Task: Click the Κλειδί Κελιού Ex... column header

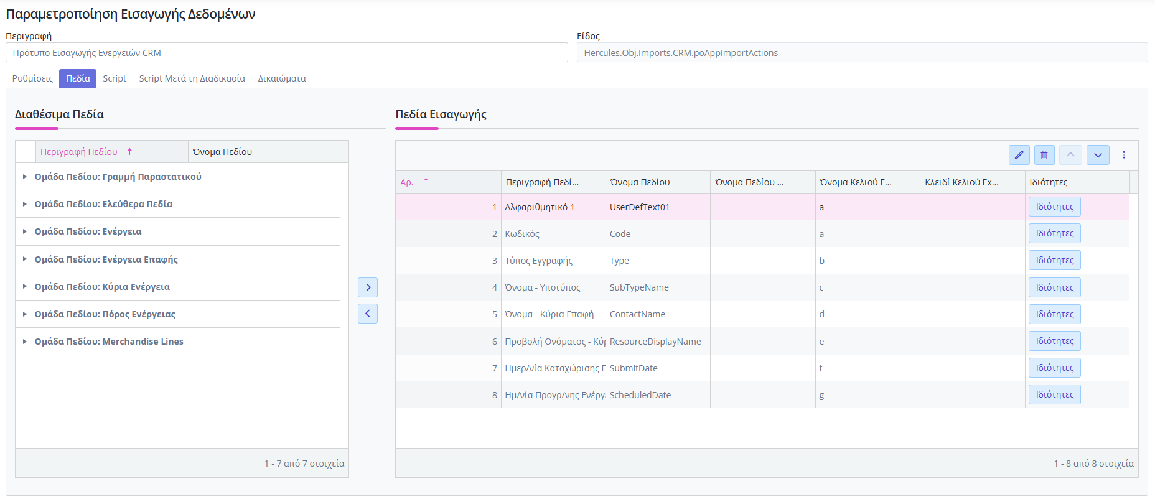Action: point(973,182)
